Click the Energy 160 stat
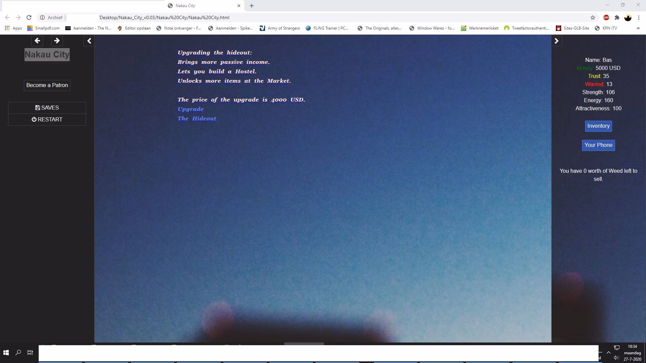 point(598,100)
